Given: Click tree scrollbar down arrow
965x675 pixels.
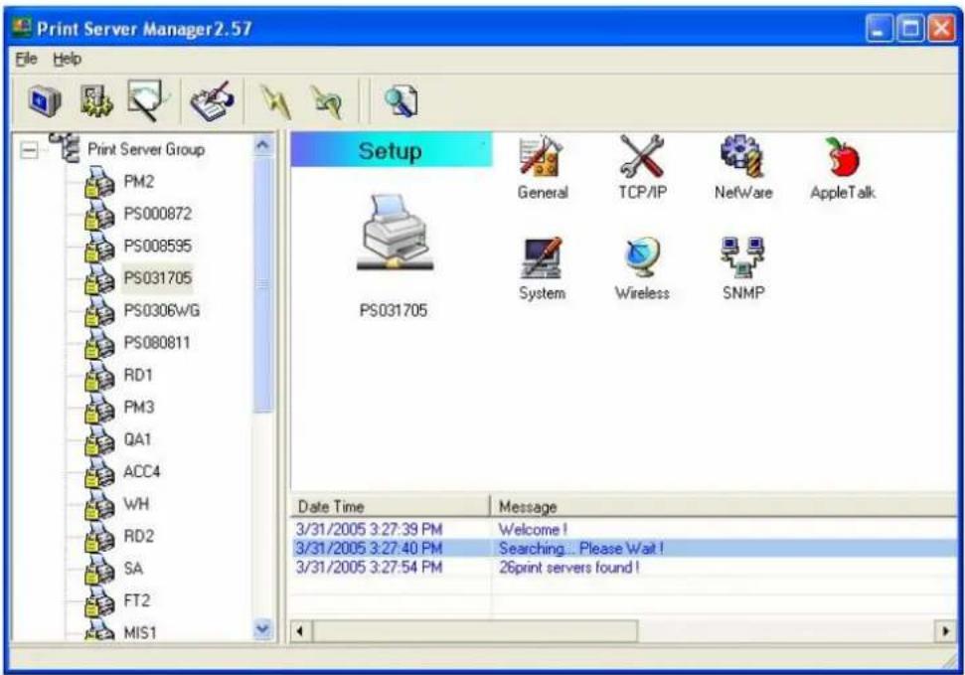Looking at the screenshot, I should point(262,629).
